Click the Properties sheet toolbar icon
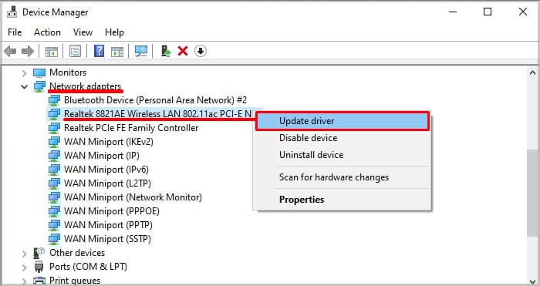540x286 pixels. click(75, 52)
